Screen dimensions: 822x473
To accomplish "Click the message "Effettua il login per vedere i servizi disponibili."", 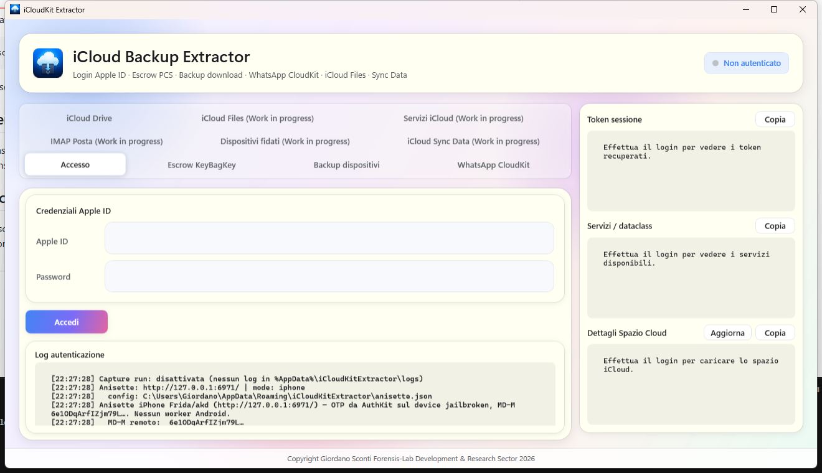I will point(687,258).
